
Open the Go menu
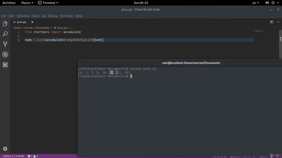pyautogui.click(x=44, y=16)
